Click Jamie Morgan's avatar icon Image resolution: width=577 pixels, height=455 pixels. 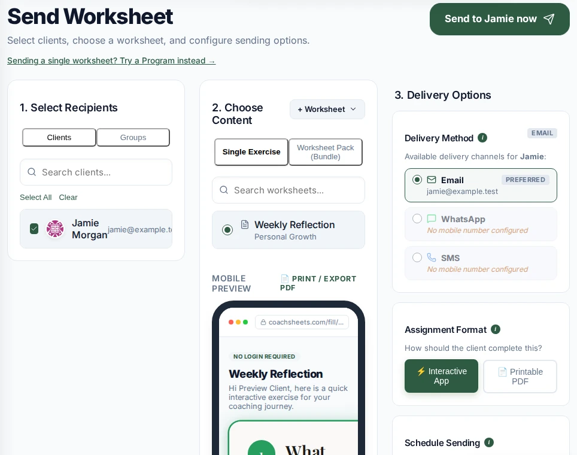[x=55, y=229]
